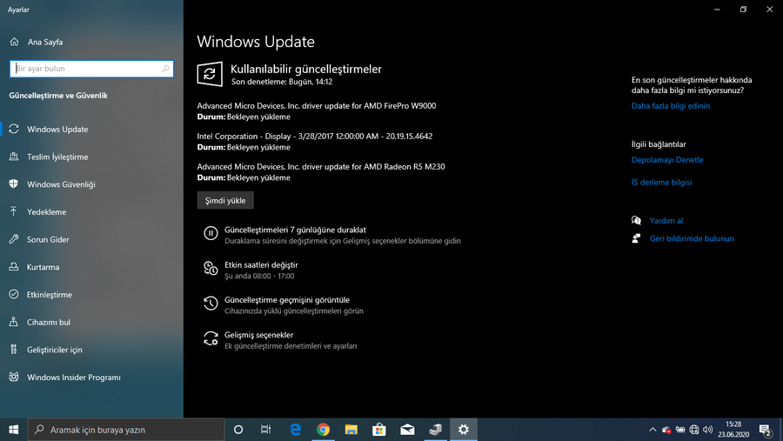Click İS derleme bilgisi link
Screen dimensions: 783x441
tap(662, 183)
